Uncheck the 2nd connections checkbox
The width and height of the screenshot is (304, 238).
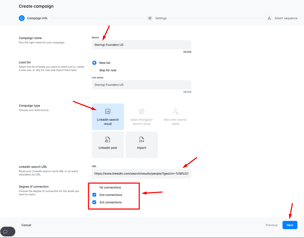(x=94, y=195)
